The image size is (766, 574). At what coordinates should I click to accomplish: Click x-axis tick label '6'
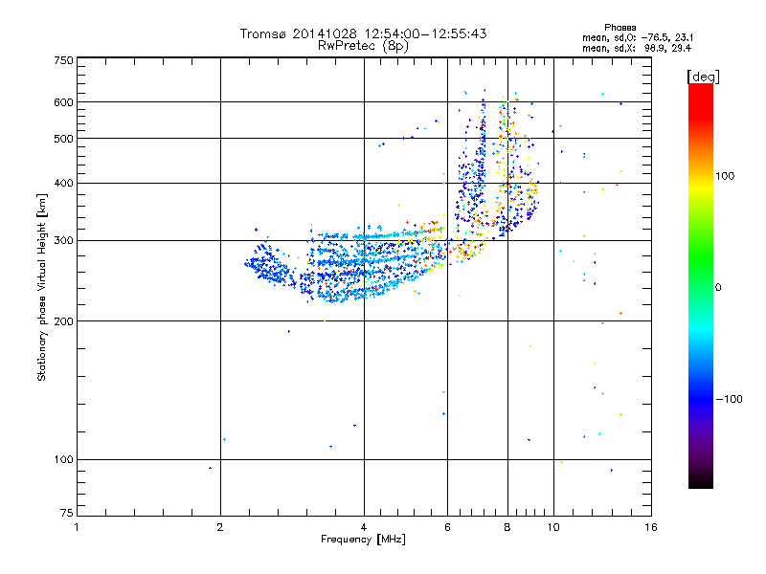447,527
